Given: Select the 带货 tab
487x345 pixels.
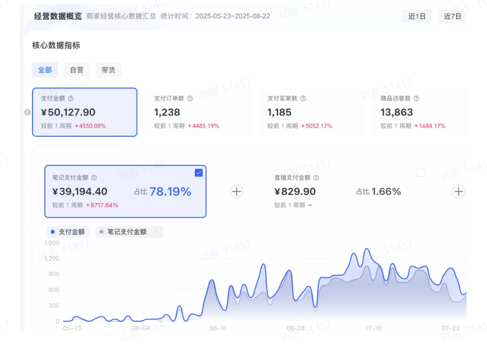Looking at the screenshot, I should (x=108, y=70).
